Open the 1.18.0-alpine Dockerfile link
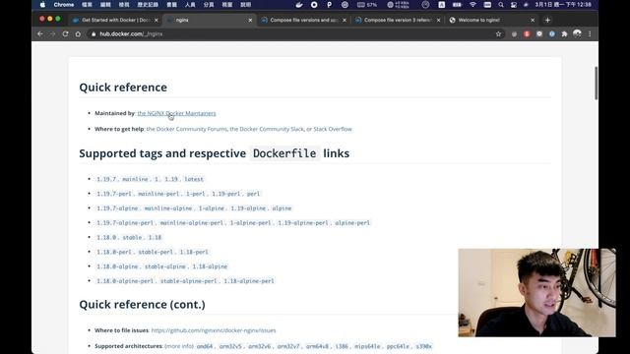The width and height of the screenshot is (630, 354). click(x=161, y=266)
